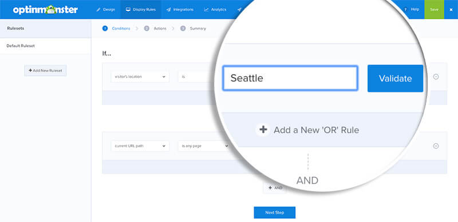This screenshot has height=222, width=458.
Task: Open the Integrations tab
Action: [x=180, y=9]
